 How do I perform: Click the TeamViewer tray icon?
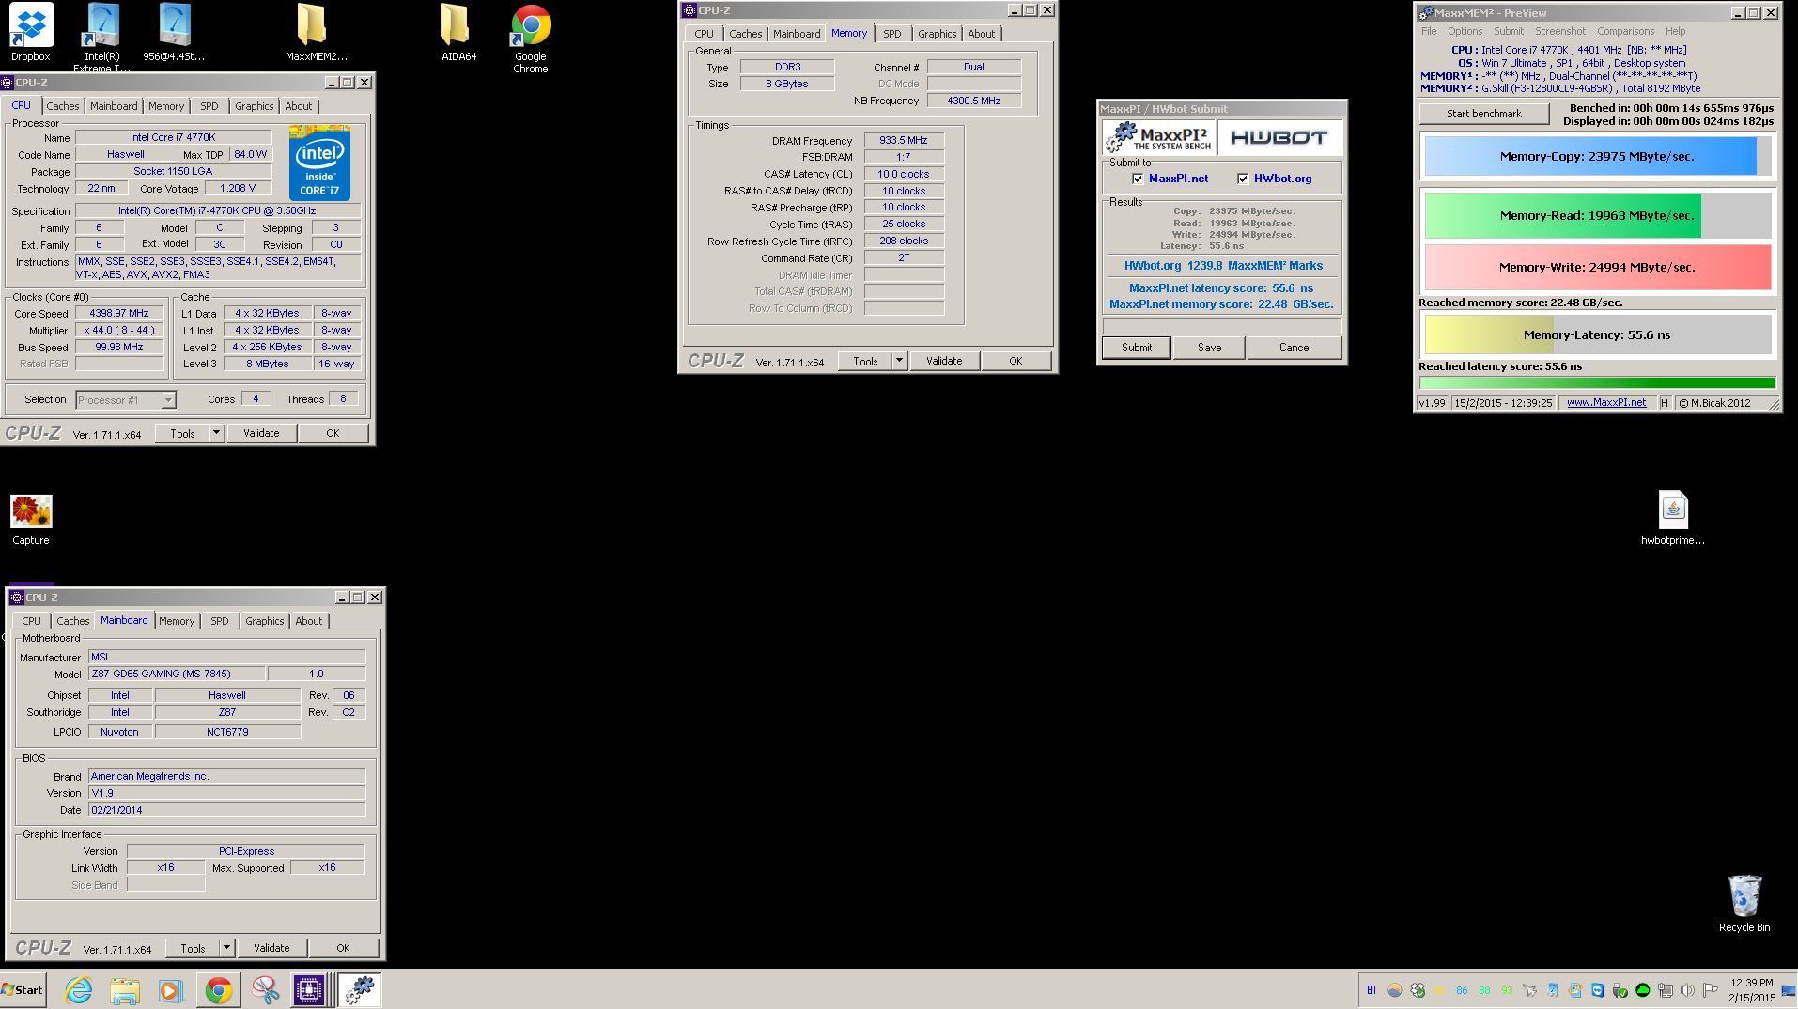coord(1597,990)
